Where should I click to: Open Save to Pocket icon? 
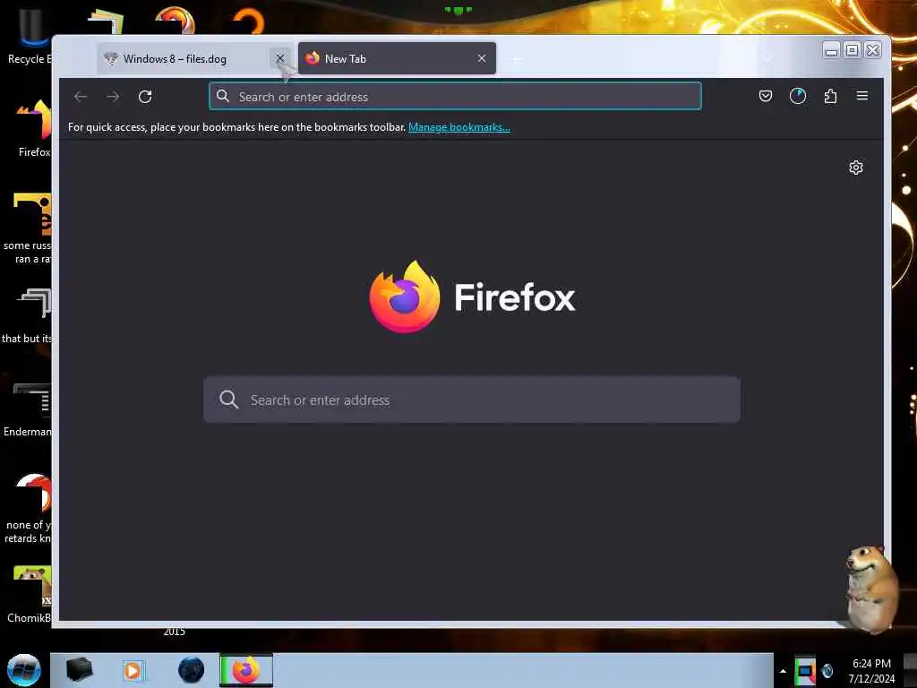pos(765,96)
